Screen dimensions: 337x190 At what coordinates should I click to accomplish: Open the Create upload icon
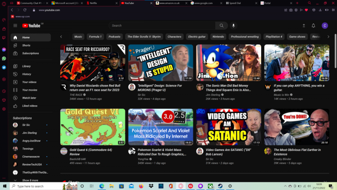pyautogui.click(x=304, y=26)
